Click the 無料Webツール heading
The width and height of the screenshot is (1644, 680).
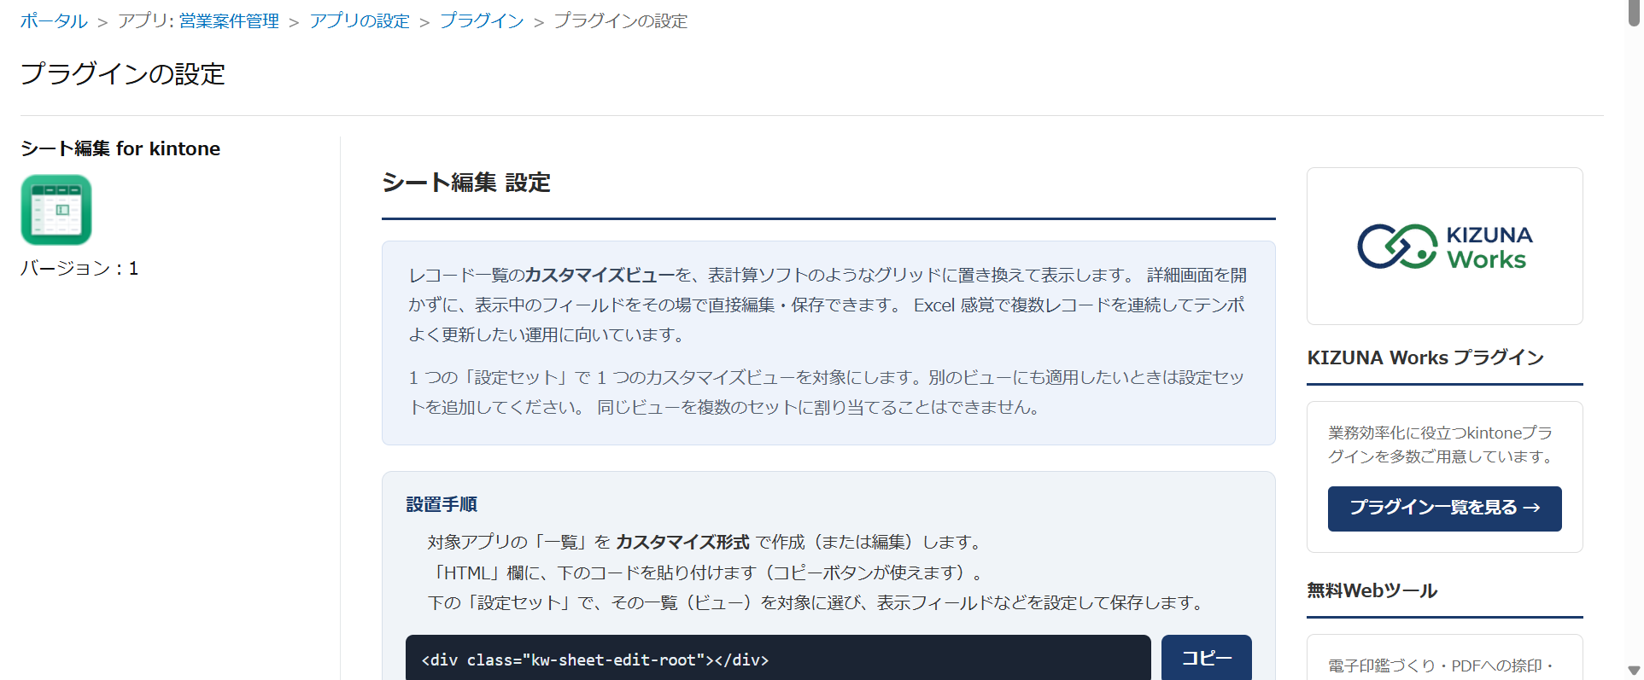(1372, 590)
